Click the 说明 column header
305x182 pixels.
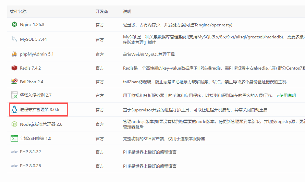point(127,12)
